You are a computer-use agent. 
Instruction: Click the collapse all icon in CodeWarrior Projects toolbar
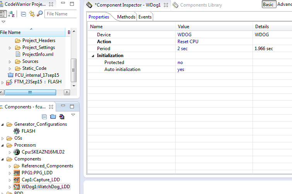coord(23,14)
